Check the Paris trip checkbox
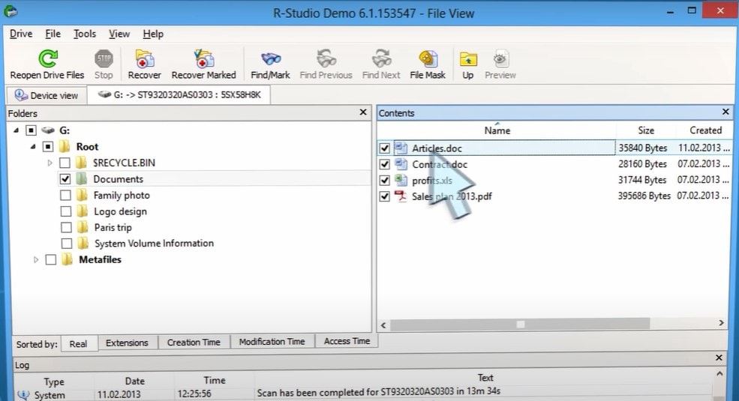This screenshot has width=739, height=401. [x=67, y=227]
